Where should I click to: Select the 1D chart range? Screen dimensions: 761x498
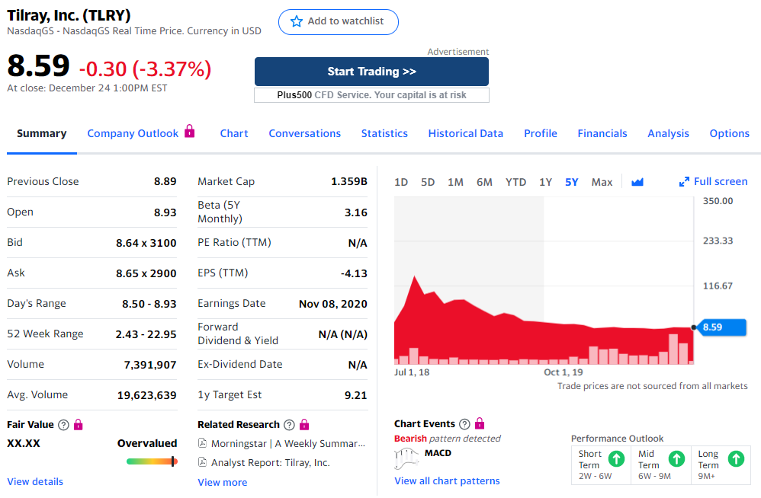(x=401, y=182)
